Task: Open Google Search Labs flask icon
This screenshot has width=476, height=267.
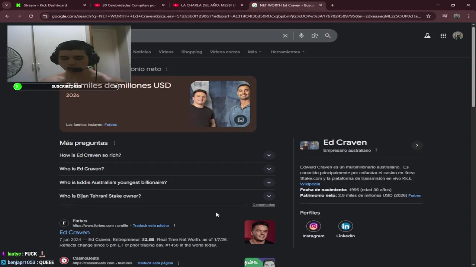Action: [x=427, y=36]
